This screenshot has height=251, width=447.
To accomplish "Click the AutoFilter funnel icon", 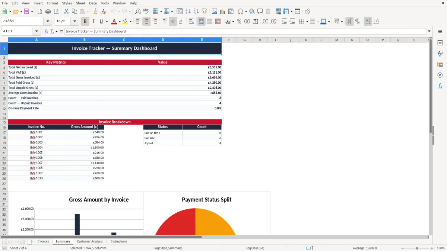I will click(205, 12).
